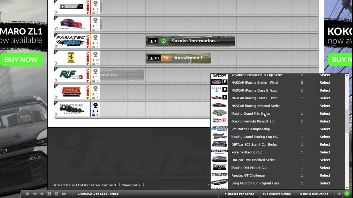This screenshot has width=353, height=198.
Task: Open Autodromo session block
Action: pyautogui.click(x=178, y=58)
